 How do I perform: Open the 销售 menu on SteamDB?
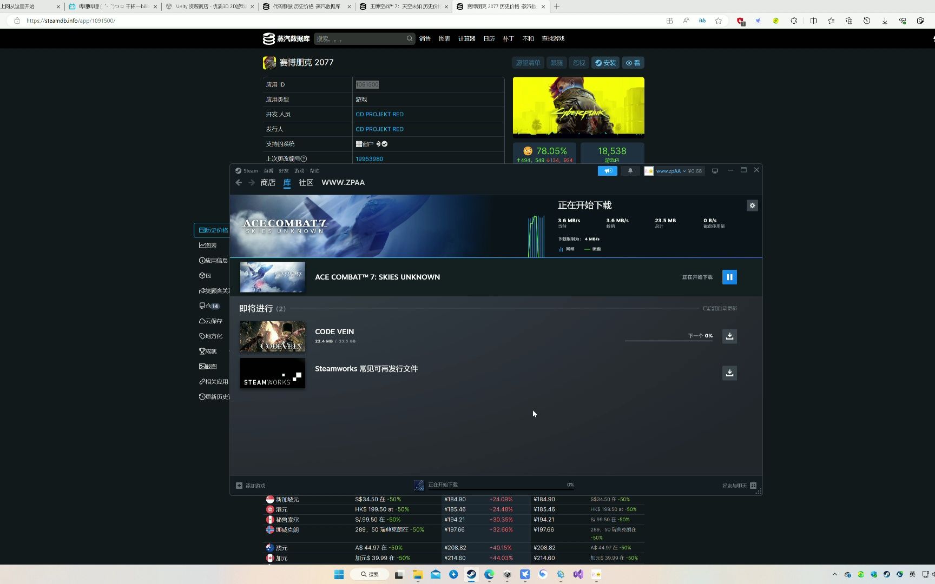(425, 39)
